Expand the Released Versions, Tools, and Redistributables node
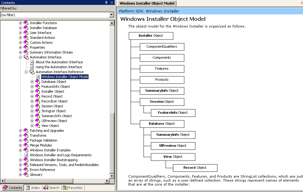Image resolution: width=303 pixels, height=192 pixels. [x=20, y=165]
